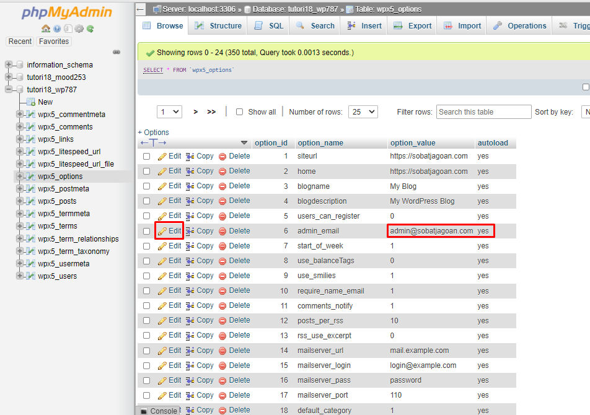The height and width of the screenshot is (415, 590).
Task: Click the Home icon under phpMyAdmin logo
Action: pos(46,28)
